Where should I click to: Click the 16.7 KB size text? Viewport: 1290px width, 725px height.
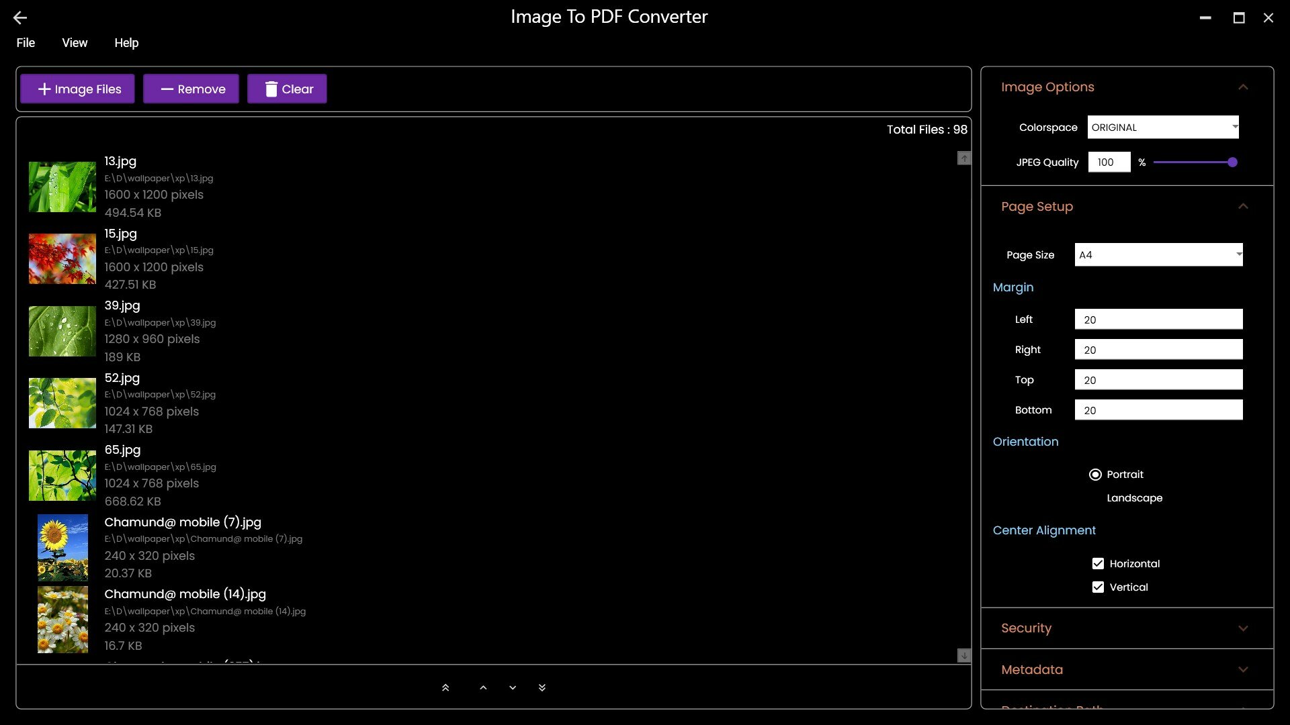coord(123,646)
